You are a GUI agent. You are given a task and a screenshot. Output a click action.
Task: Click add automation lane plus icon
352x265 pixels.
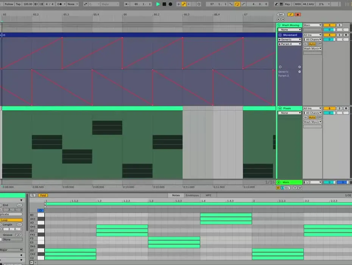(299, 67)
